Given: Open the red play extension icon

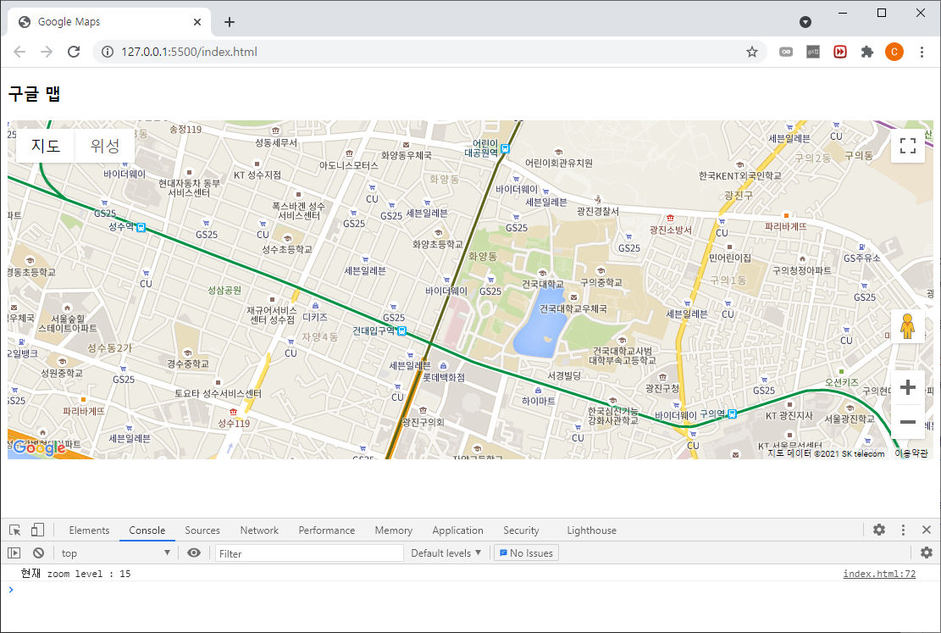Looking at the screenshot, I should tap(839, 52).
